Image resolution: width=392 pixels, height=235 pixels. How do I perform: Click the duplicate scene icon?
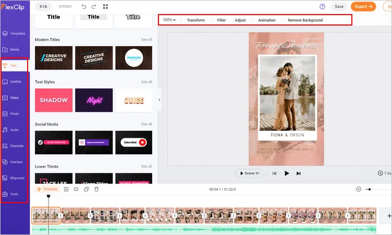point(86,189)
